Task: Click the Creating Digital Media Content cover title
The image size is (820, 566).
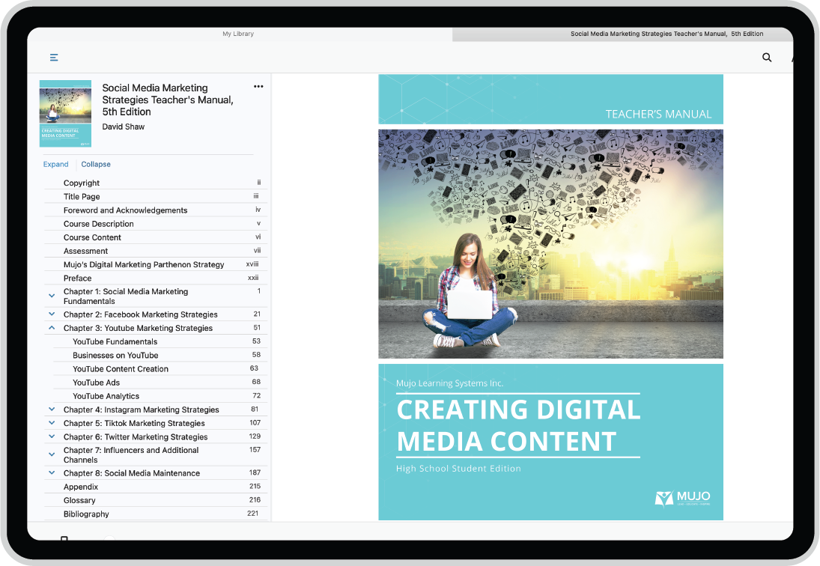Action: 518,425
